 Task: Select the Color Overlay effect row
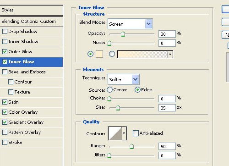(x=31, y=112)
